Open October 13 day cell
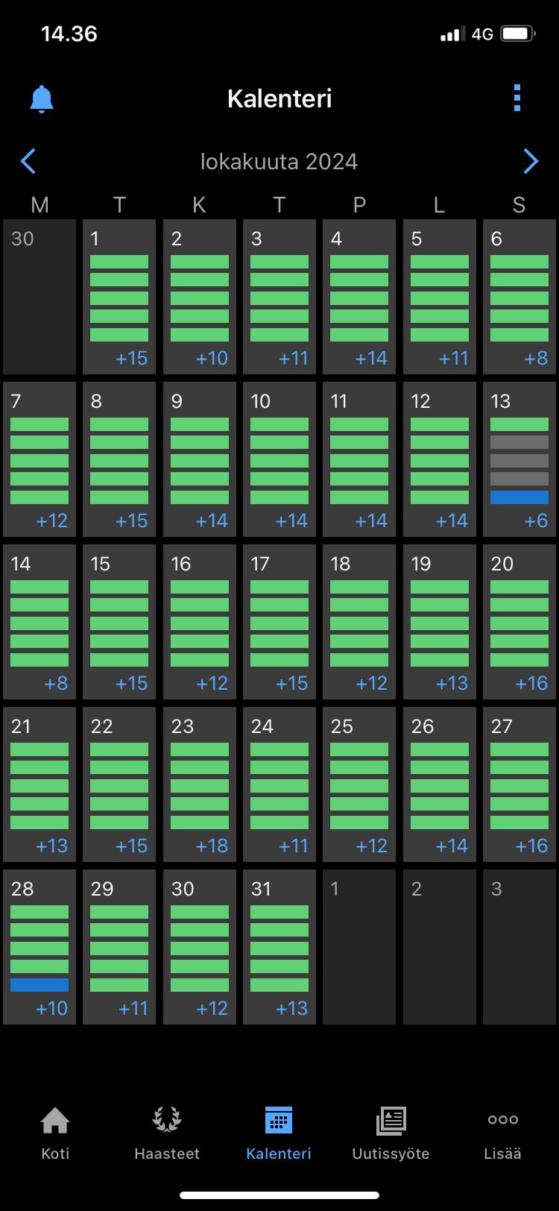This screenshot has height=1211, width=559. (x=519, y=459)
